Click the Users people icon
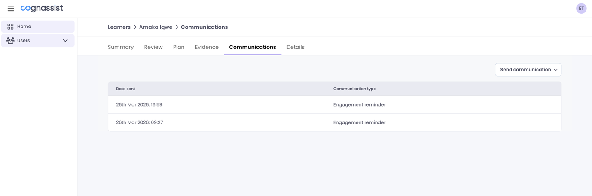 coord(10,40)
